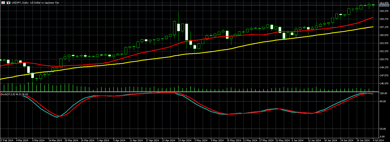Click the 100.00 stochastic scale label
Image resolution: width=390 pixels, height=142 pixels.
point(384,93)
